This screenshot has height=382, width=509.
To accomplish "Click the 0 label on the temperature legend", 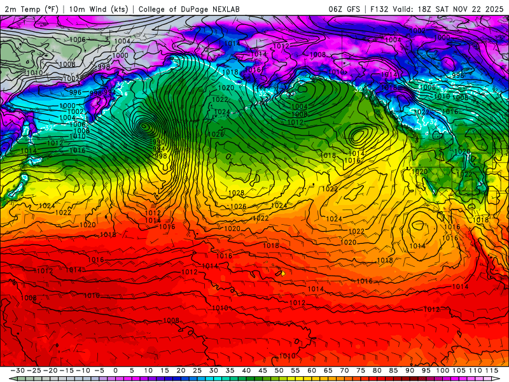I will [116, 371].
